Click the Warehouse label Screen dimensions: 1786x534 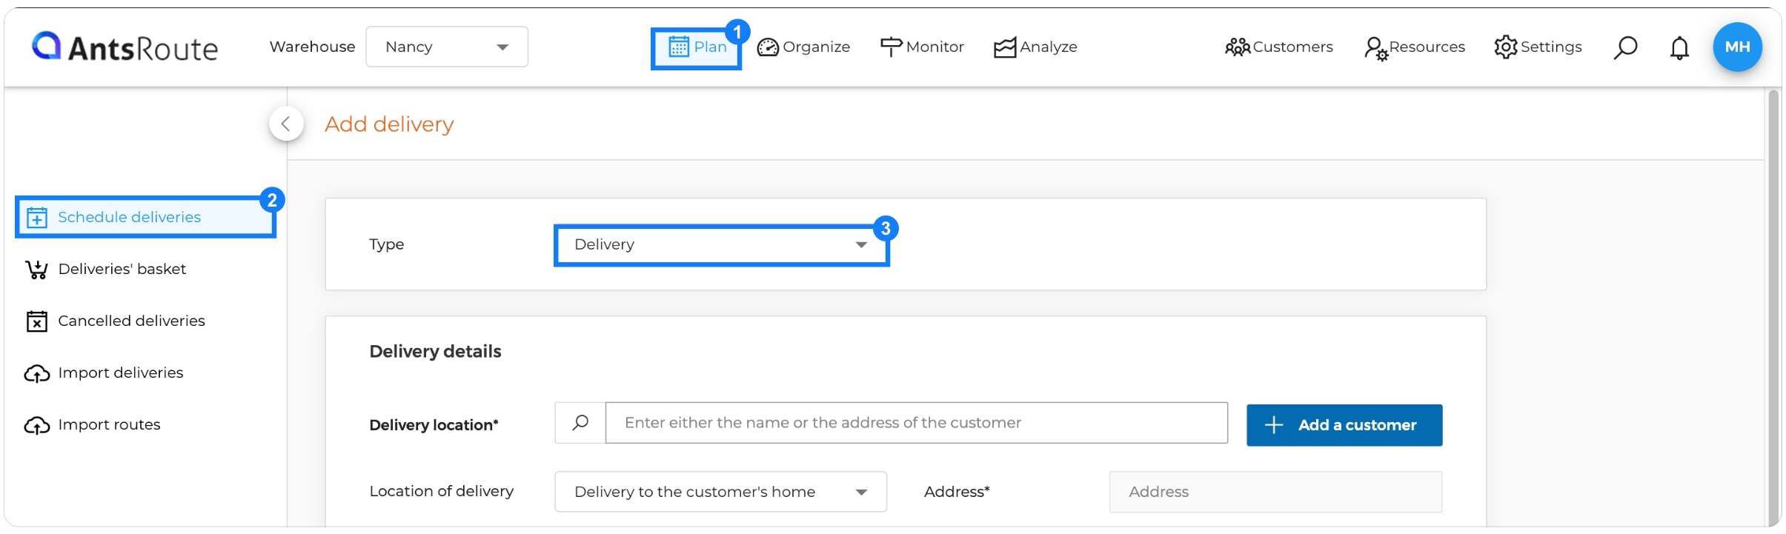point(312,47)
